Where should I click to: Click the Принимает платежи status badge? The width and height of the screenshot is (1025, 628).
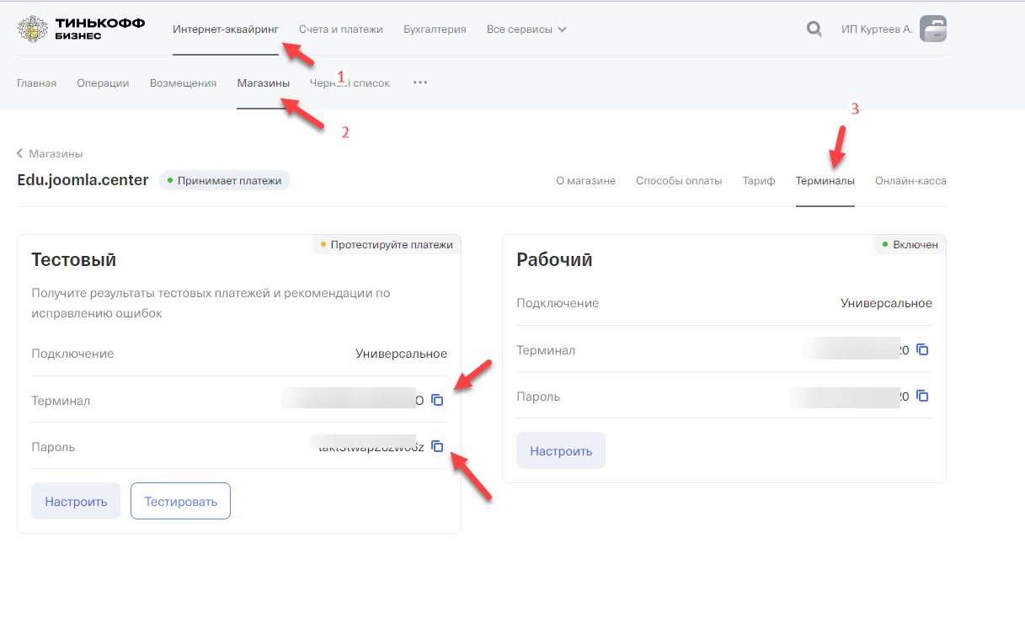[225, 180]
